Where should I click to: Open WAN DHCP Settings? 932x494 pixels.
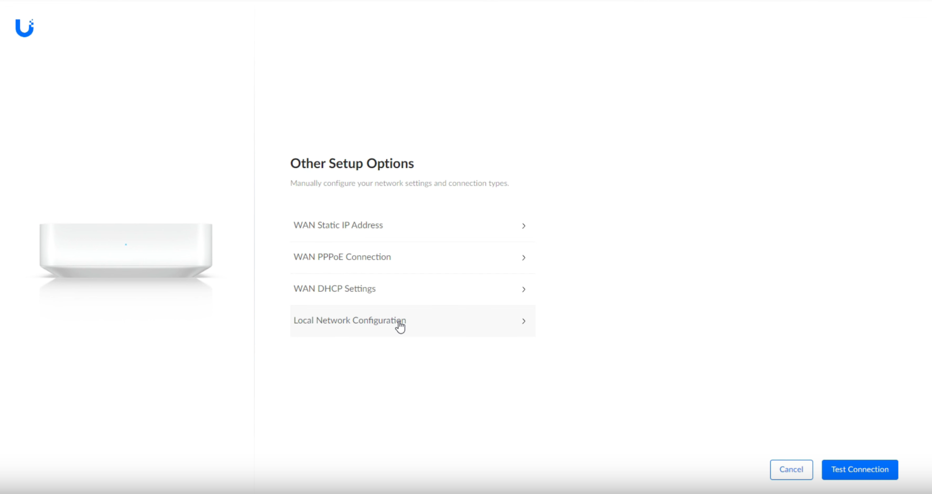(x=334, y=289)
